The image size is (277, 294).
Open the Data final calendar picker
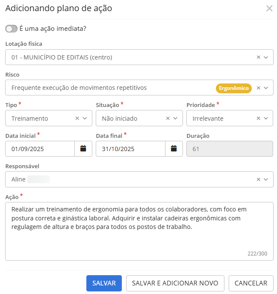(x=174, y=149)
